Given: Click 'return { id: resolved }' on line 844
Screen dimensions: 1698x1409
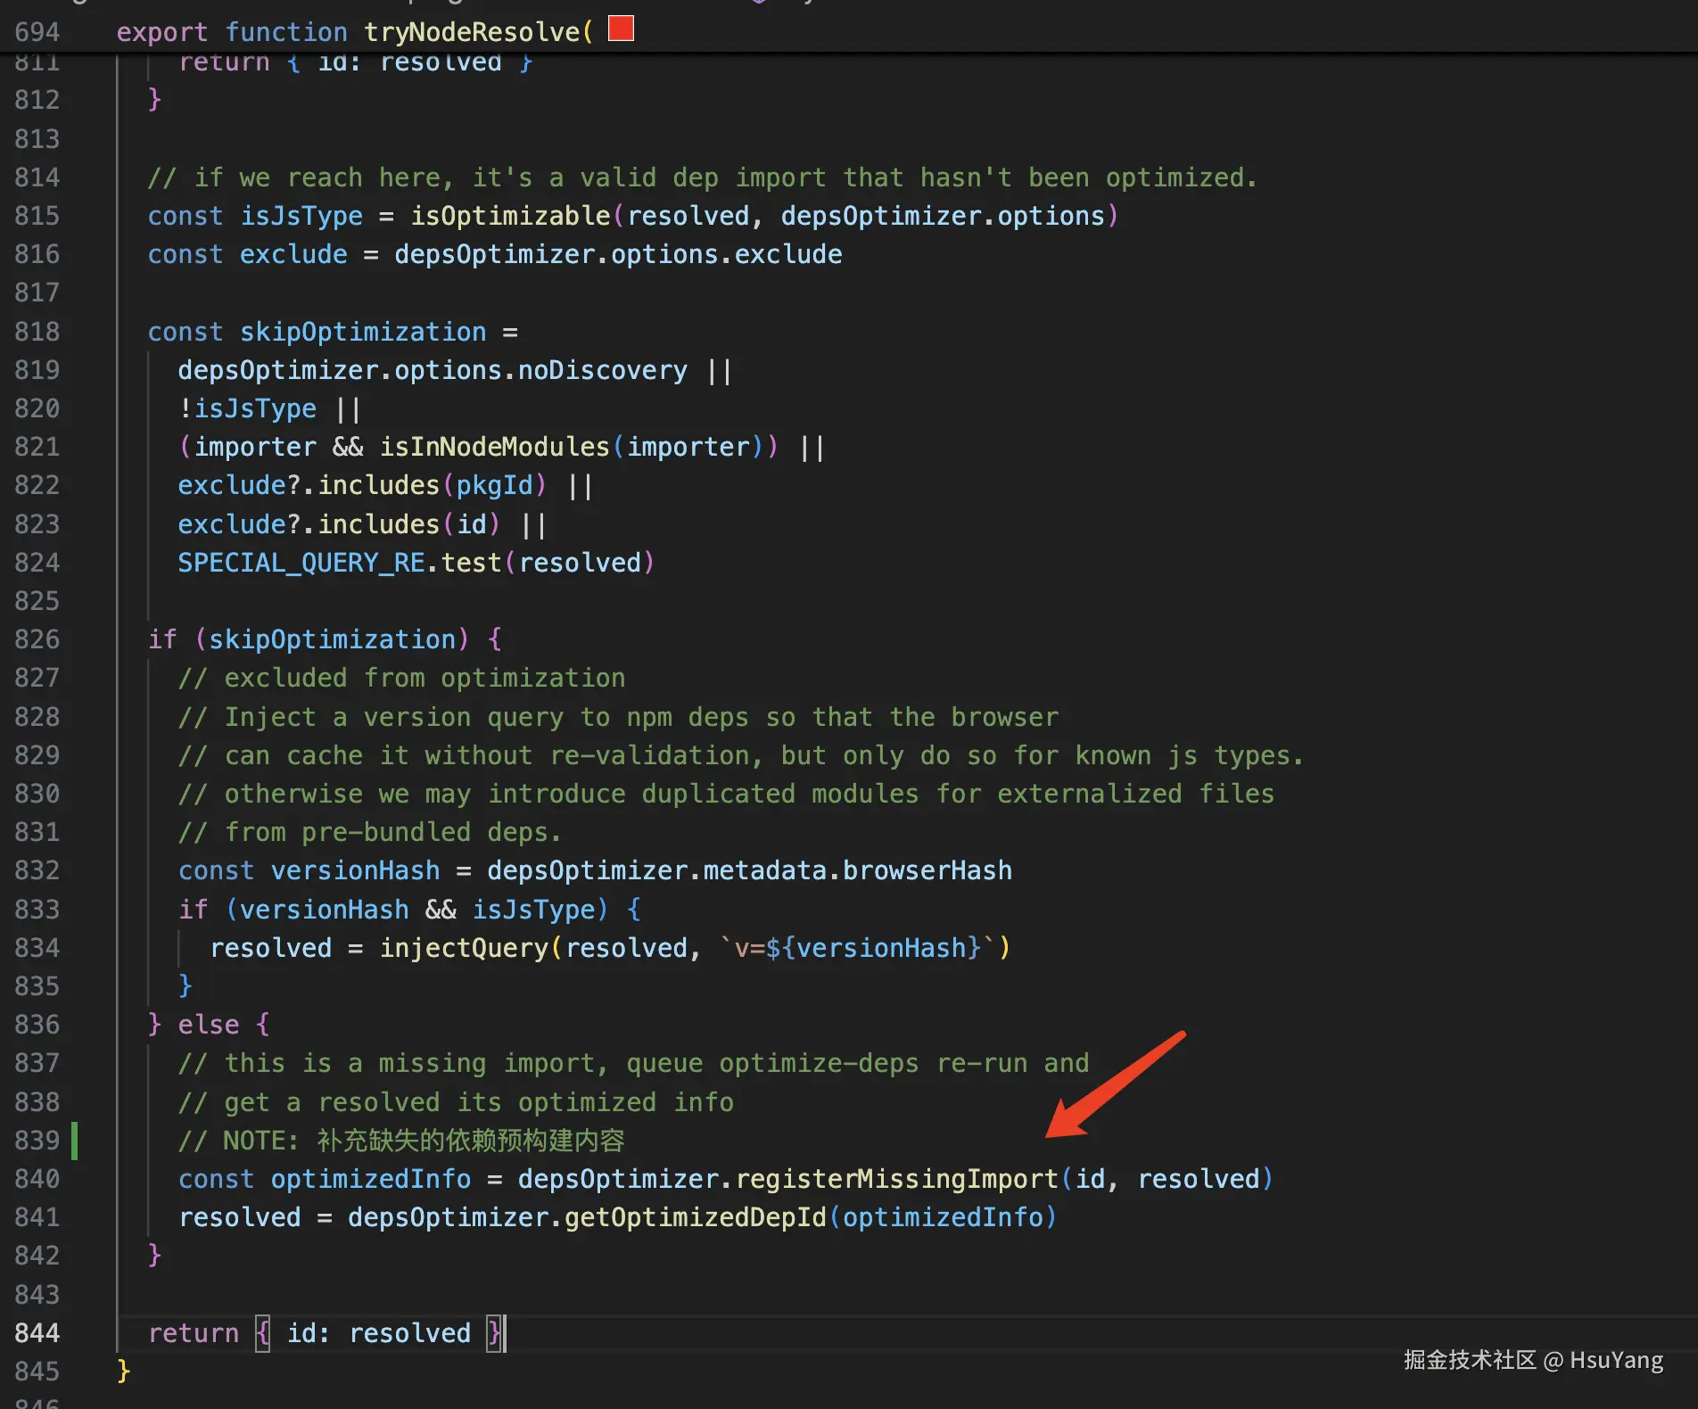Looking at the screenshot, I should pyautogui.click(x=326, y=1333).
